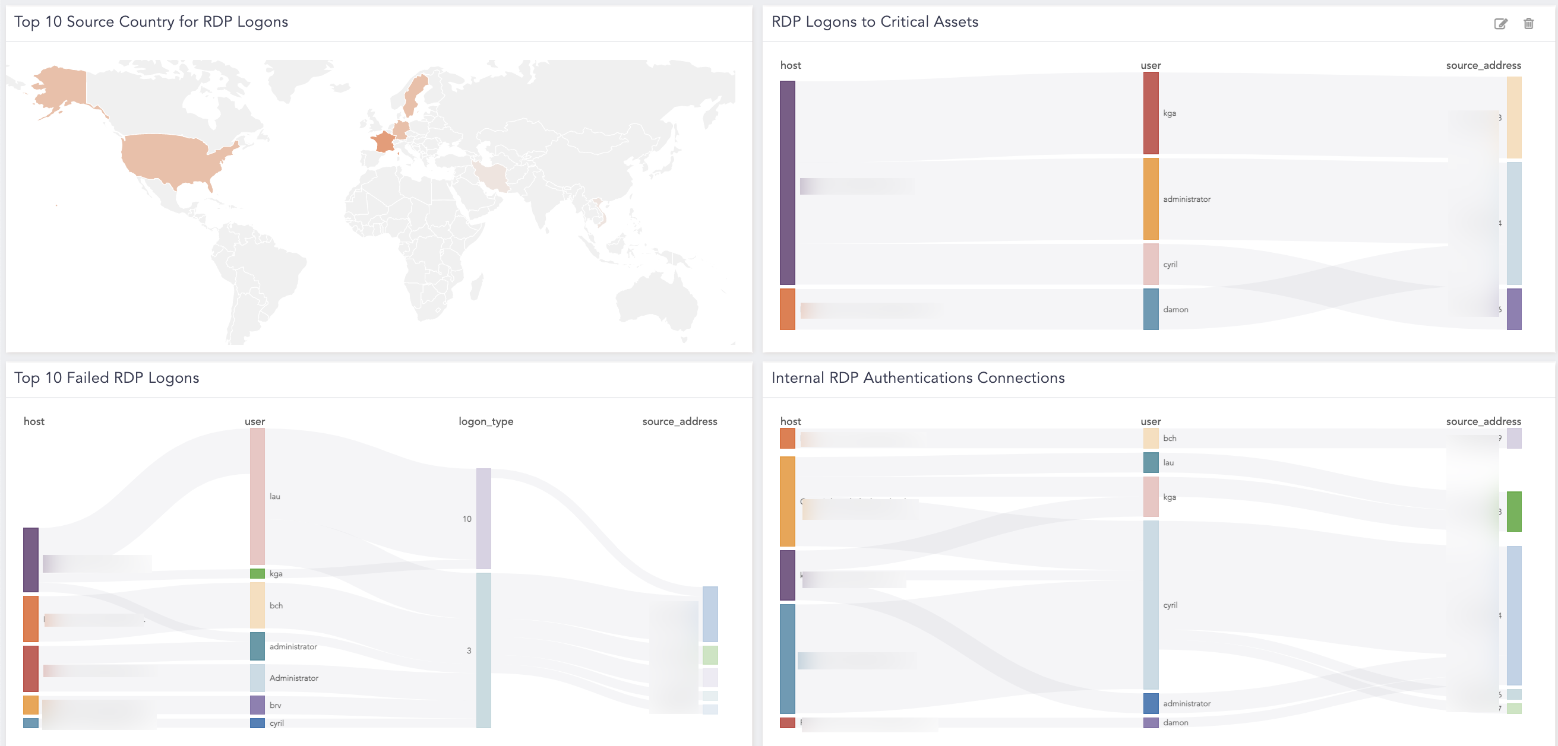Viewport: 1558px width, 746px height.
Task: Select France on the source country map
Action: coord(384,142)
